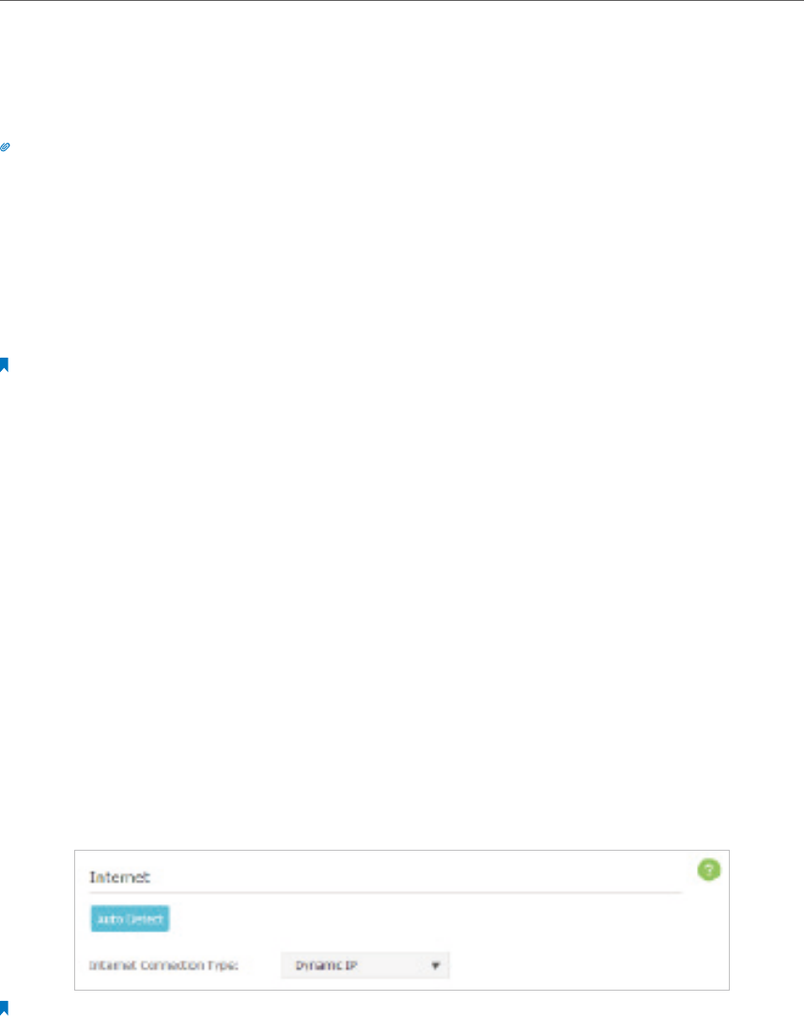
Task: Select the bookmark marker in left margin
Action: 4,364
